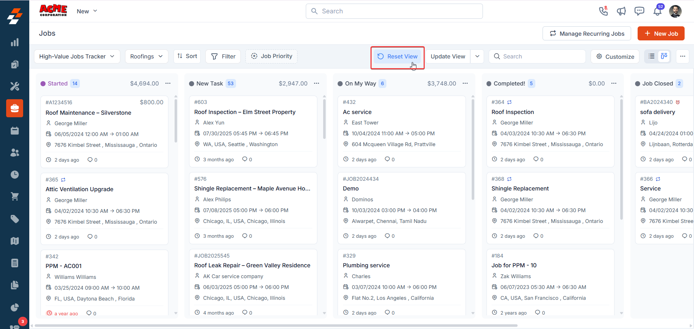Click comment icon on job #603
This screenshot has width=694, height=329.
(245, 159)
